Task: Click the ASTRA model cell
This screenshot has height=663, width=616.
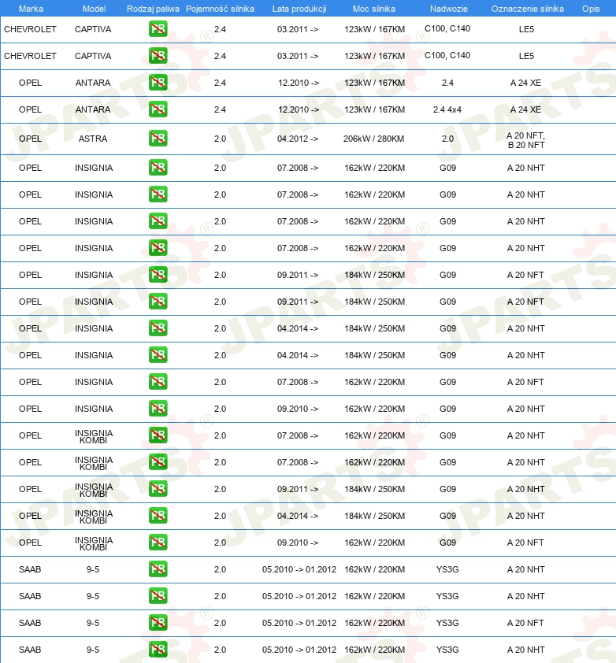Action: point(93,139)
